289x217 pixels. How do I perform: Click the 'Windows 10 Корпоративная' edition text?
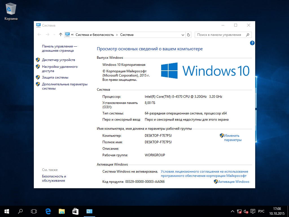click(x=124, y=65)
